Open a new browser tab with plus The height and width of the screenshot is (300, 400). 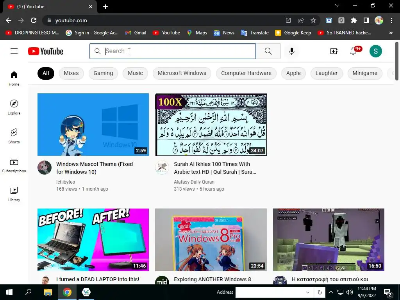[x=105, y=7]
